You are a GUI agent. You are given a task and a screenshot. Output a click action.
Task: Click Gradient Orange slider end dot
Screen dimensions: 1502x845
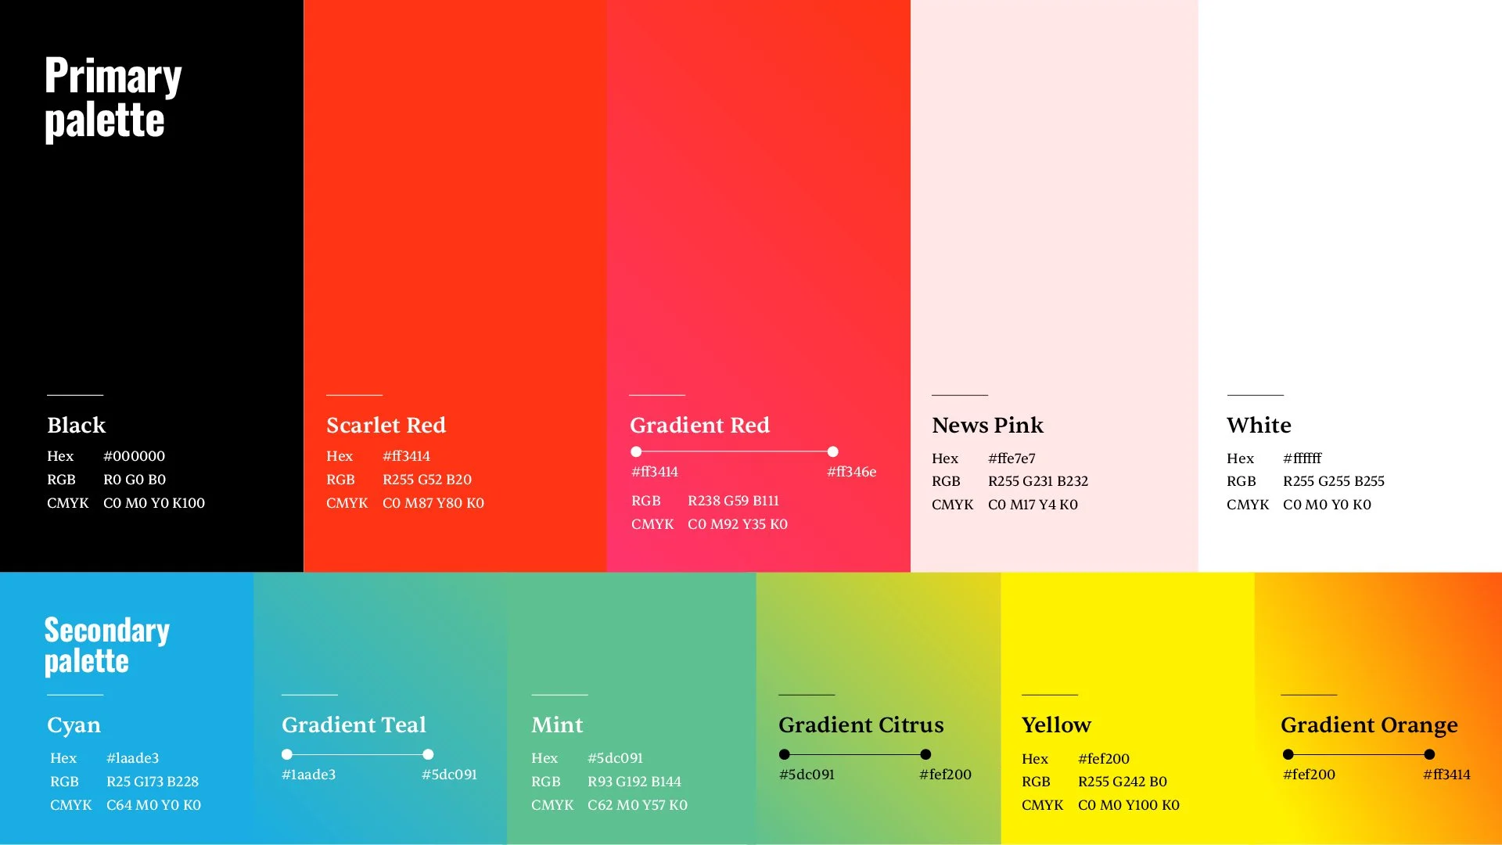click(1429, 754)
